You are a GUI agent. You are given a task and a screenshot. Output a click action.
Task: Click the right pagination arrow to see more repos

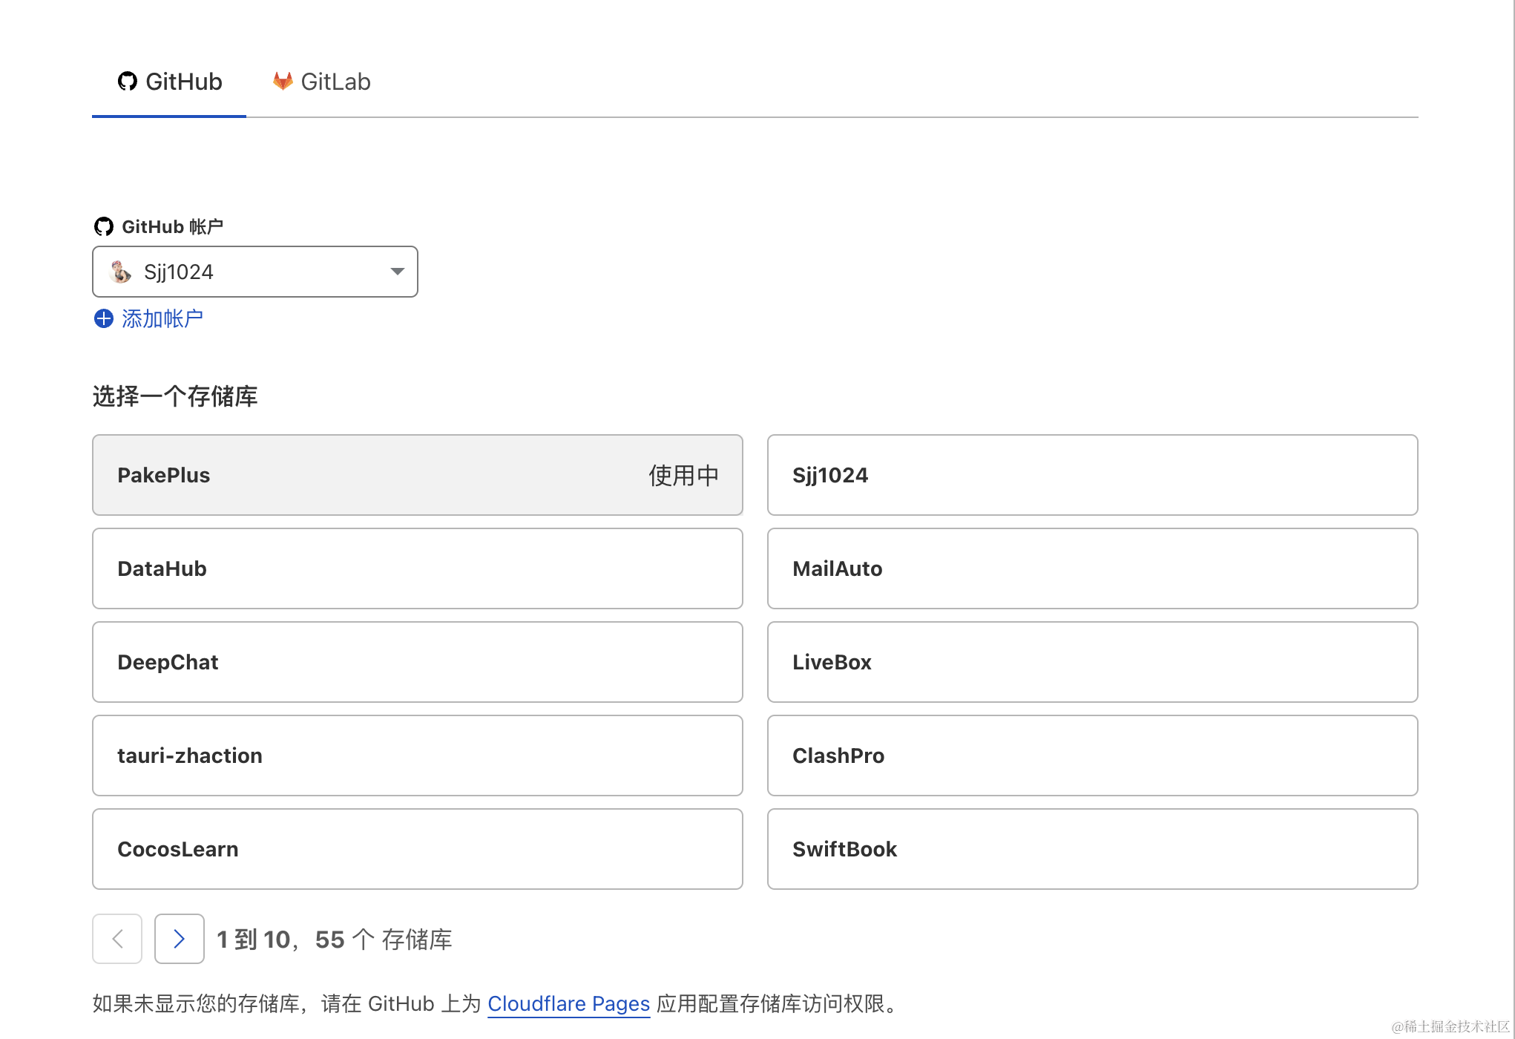pyautogui.click(x=179, y=939)
